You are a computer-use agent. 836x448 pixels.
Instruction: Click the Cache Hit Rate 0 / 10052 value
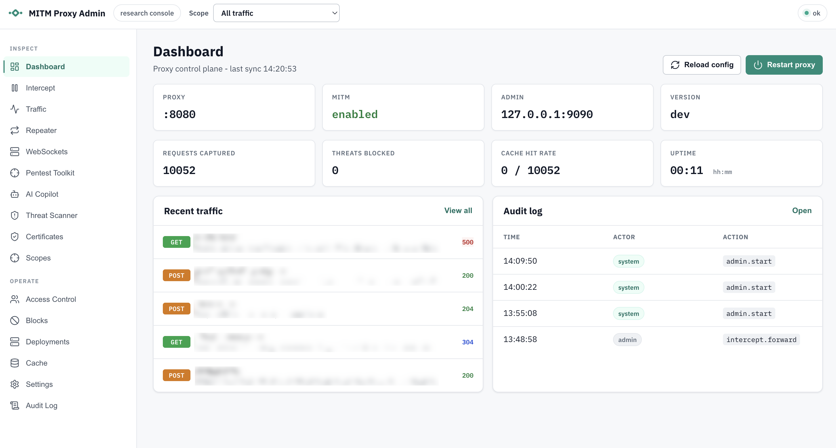(x=530, y=170)
